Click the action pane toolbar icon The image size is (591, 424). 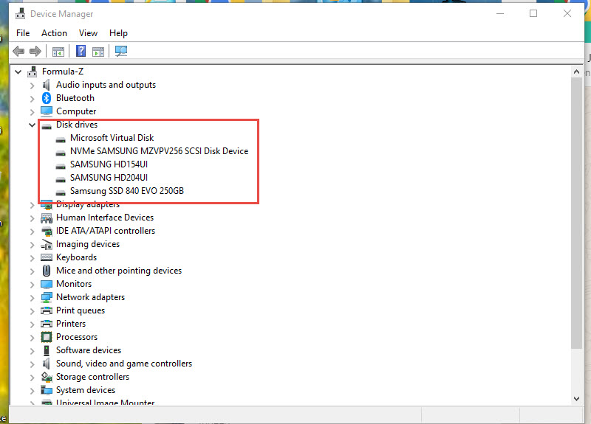98,52
